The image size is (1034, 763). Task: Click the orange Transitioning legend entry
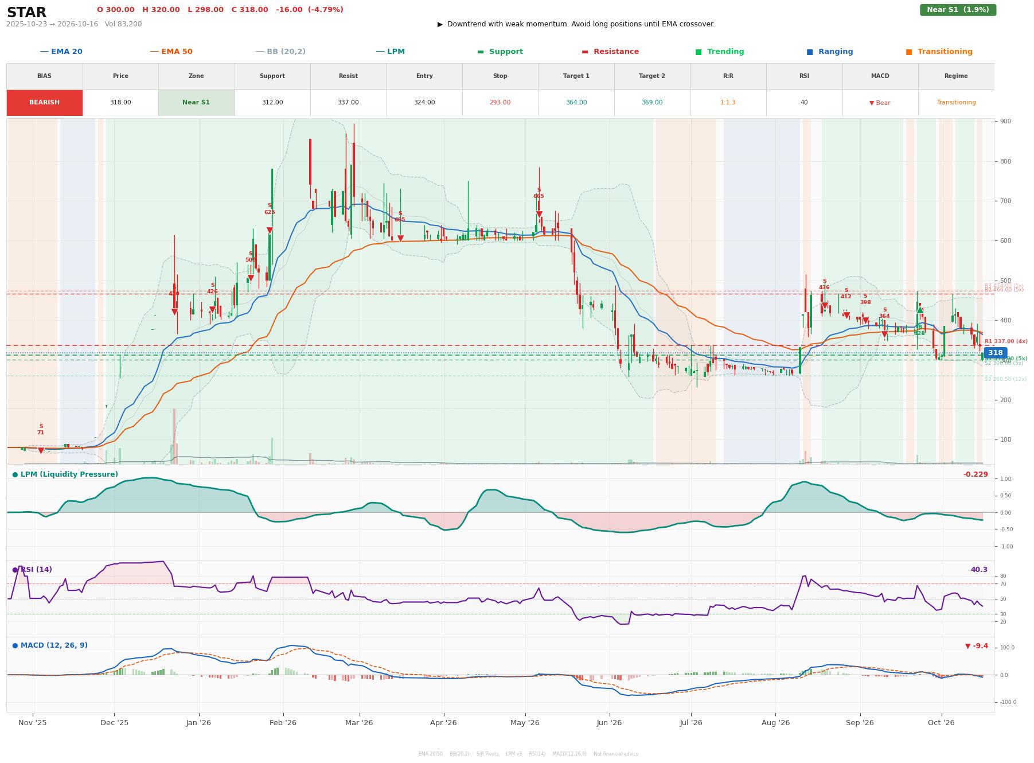pos(939,52)
